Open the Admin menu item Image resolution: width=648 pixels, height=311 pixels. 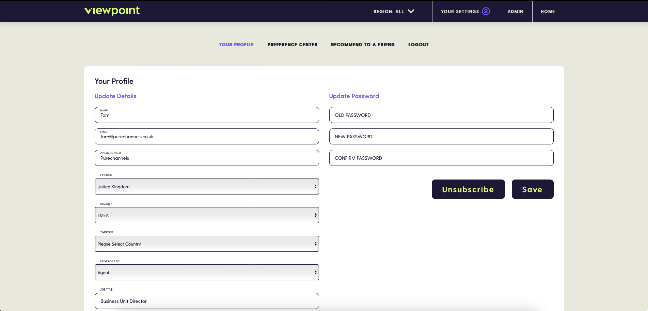coord(515,11)
